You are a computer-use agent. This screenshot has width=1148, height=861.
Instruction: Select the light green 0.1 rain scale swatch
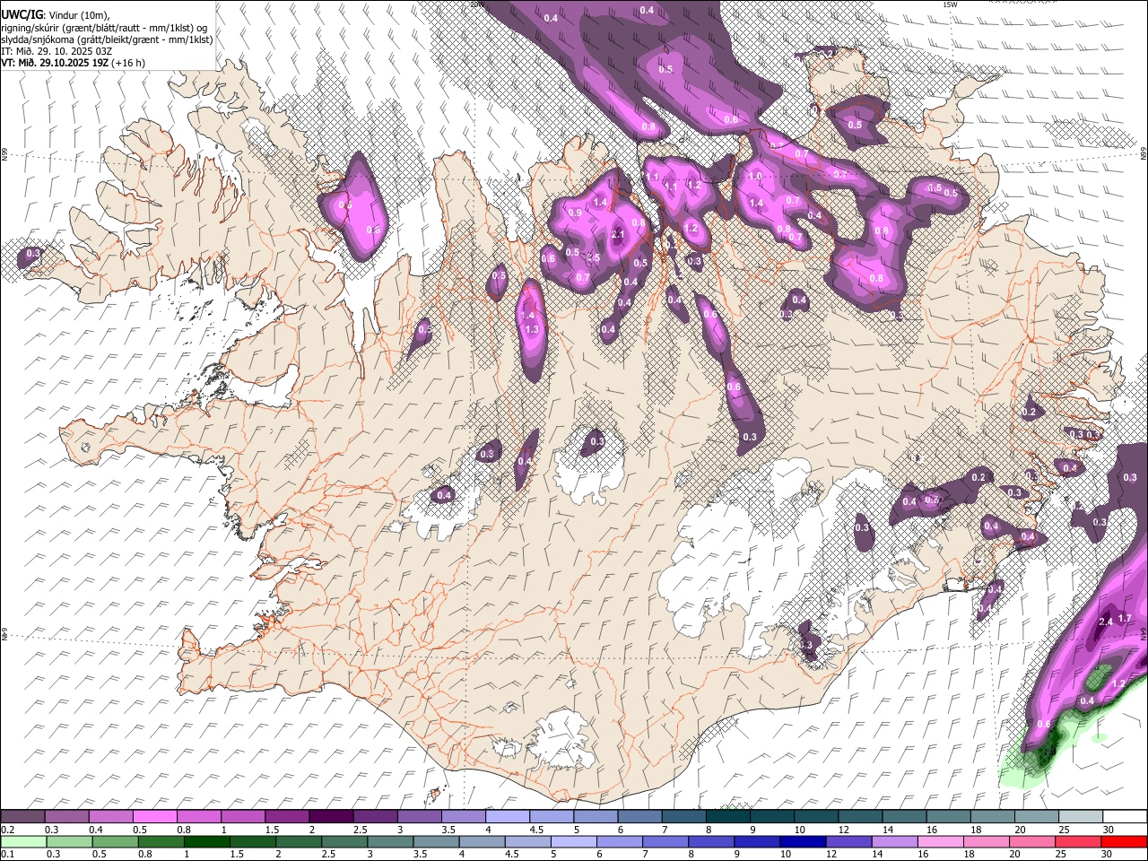[22, 841]
